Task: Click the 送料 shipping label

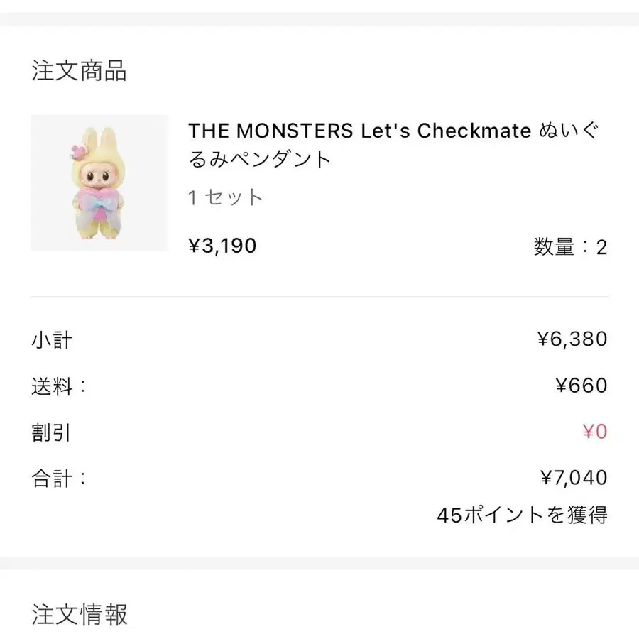Action: click(x=57, y=386)
